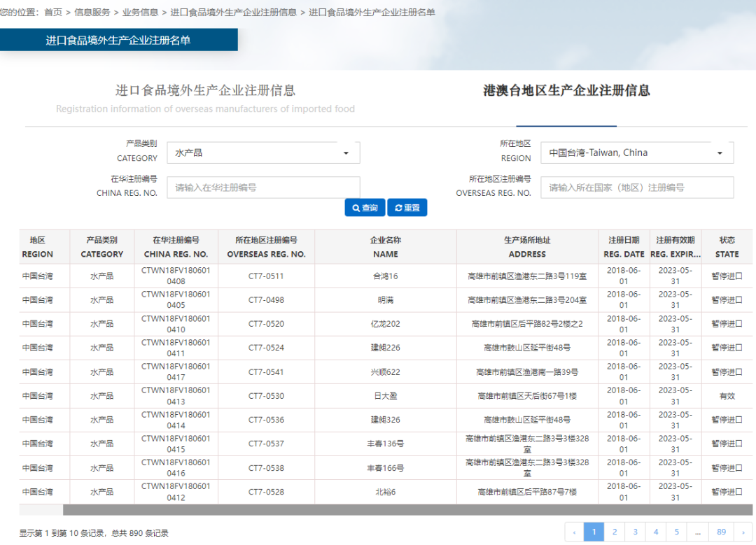Viewport: 756px width, 545px height.
Task: Go to page 2 of results
Action: (615, 532)
